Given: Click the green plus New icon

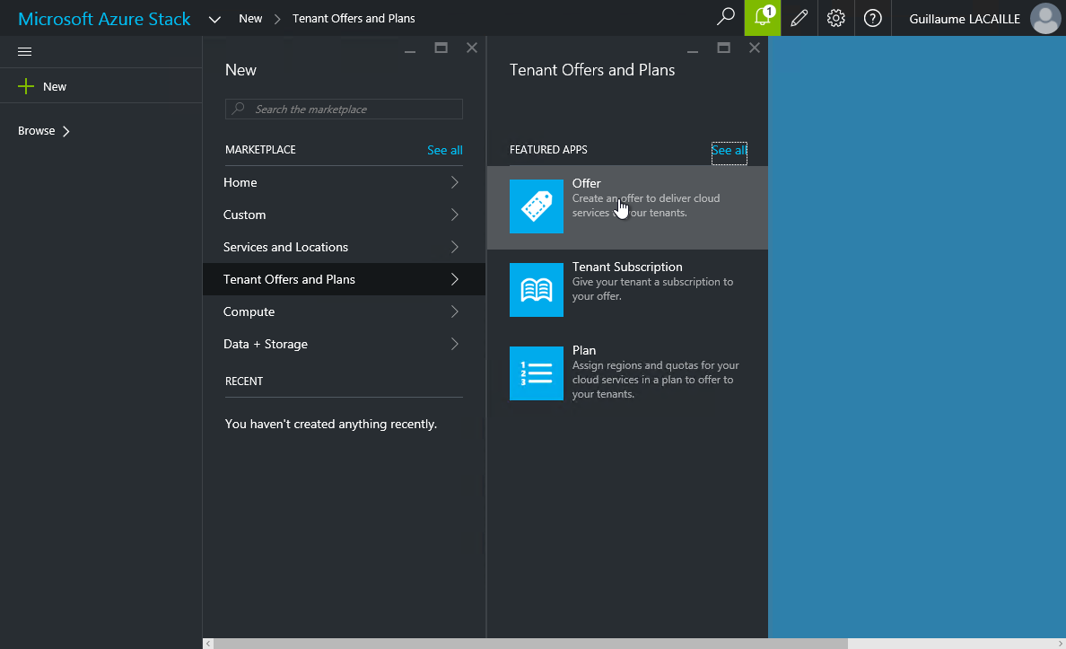Looking at the screenshot, I should coord(26,86).
